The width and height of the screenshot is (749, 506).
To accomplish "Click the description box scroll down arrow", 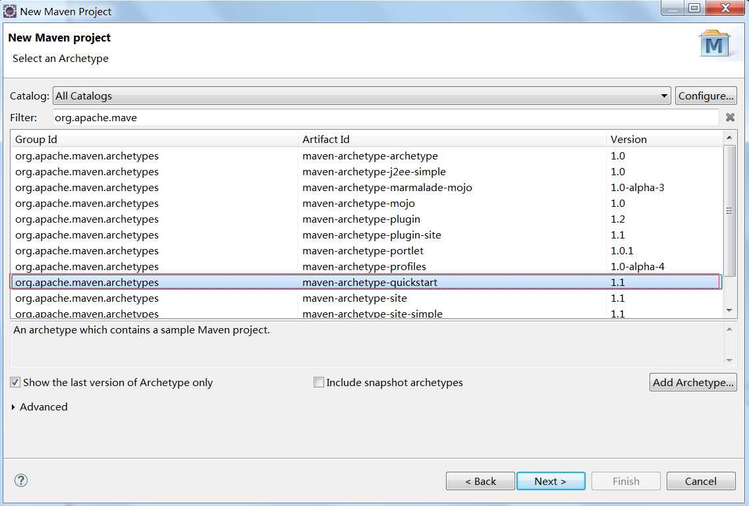I will pyautogui.click(x=729, y=360).
